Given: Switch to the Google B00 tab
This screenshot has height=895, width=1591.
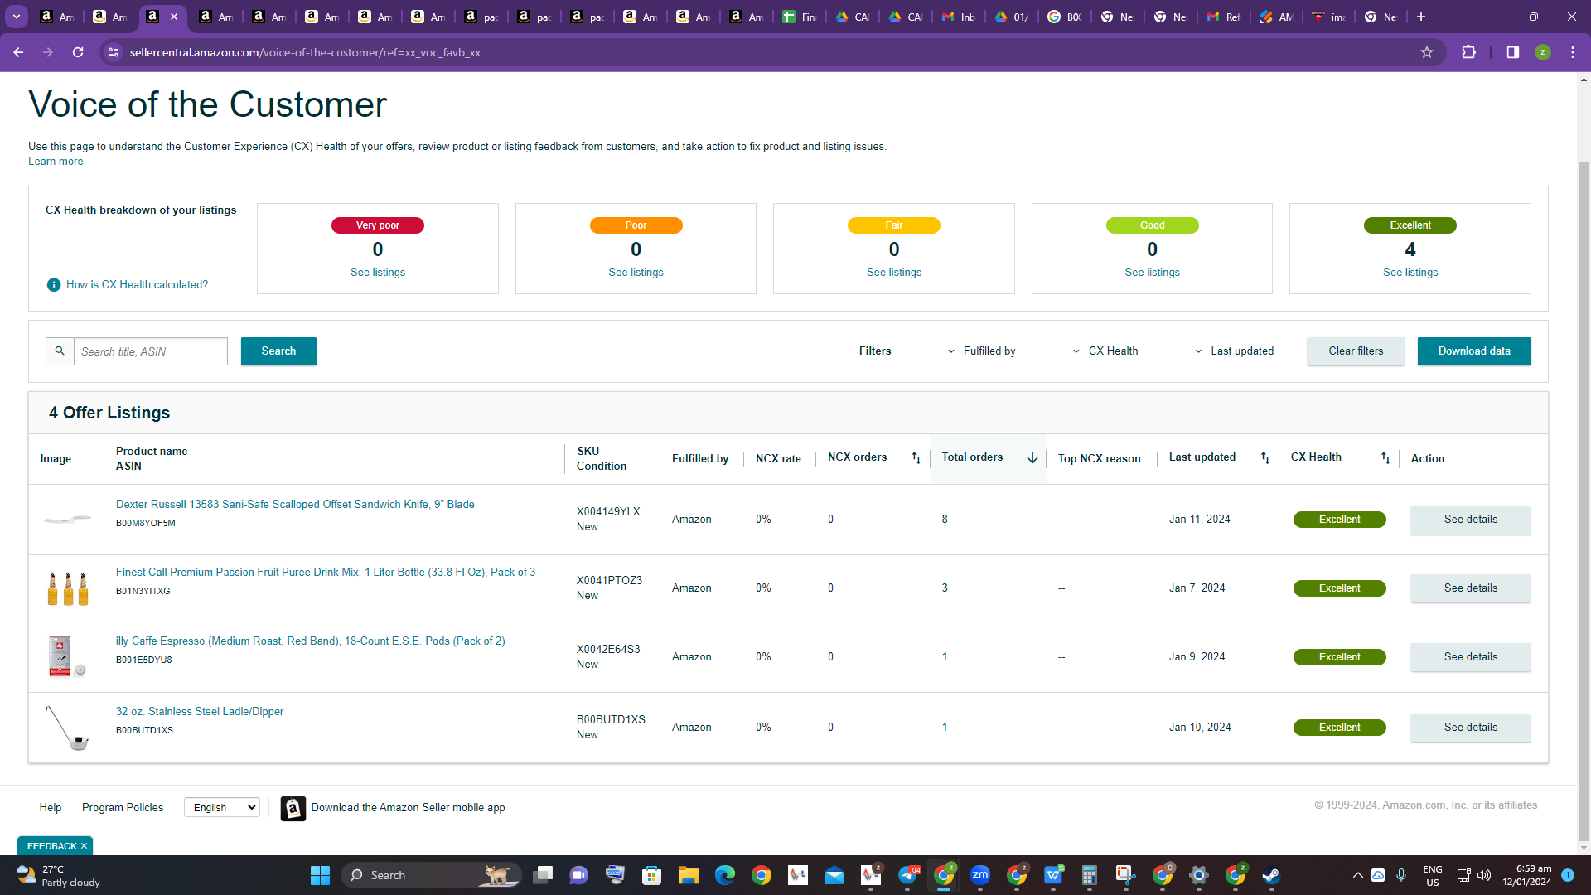Looking at the screenshot, I should (1065, 17).
